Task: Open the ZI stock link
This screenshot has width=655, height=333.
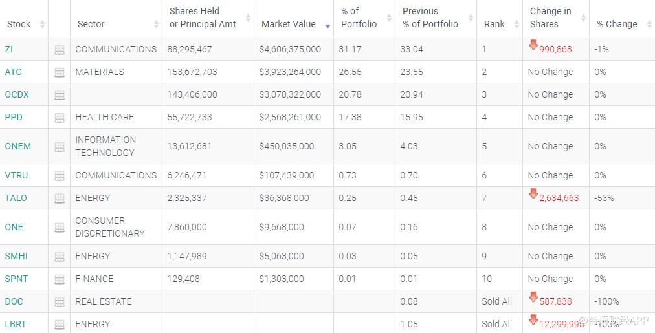Action: coord(9,49)
